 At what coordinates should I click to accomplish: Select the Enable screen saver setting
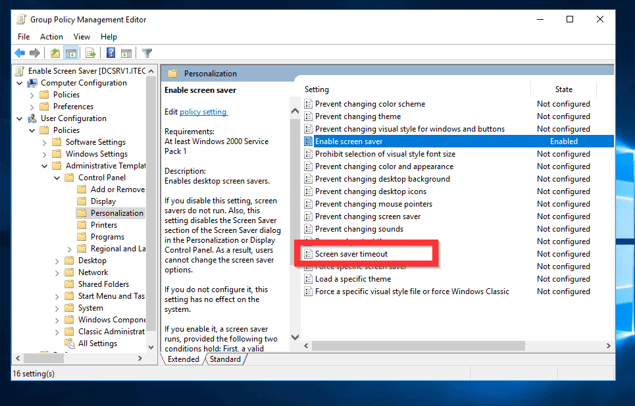pos(349,141)
